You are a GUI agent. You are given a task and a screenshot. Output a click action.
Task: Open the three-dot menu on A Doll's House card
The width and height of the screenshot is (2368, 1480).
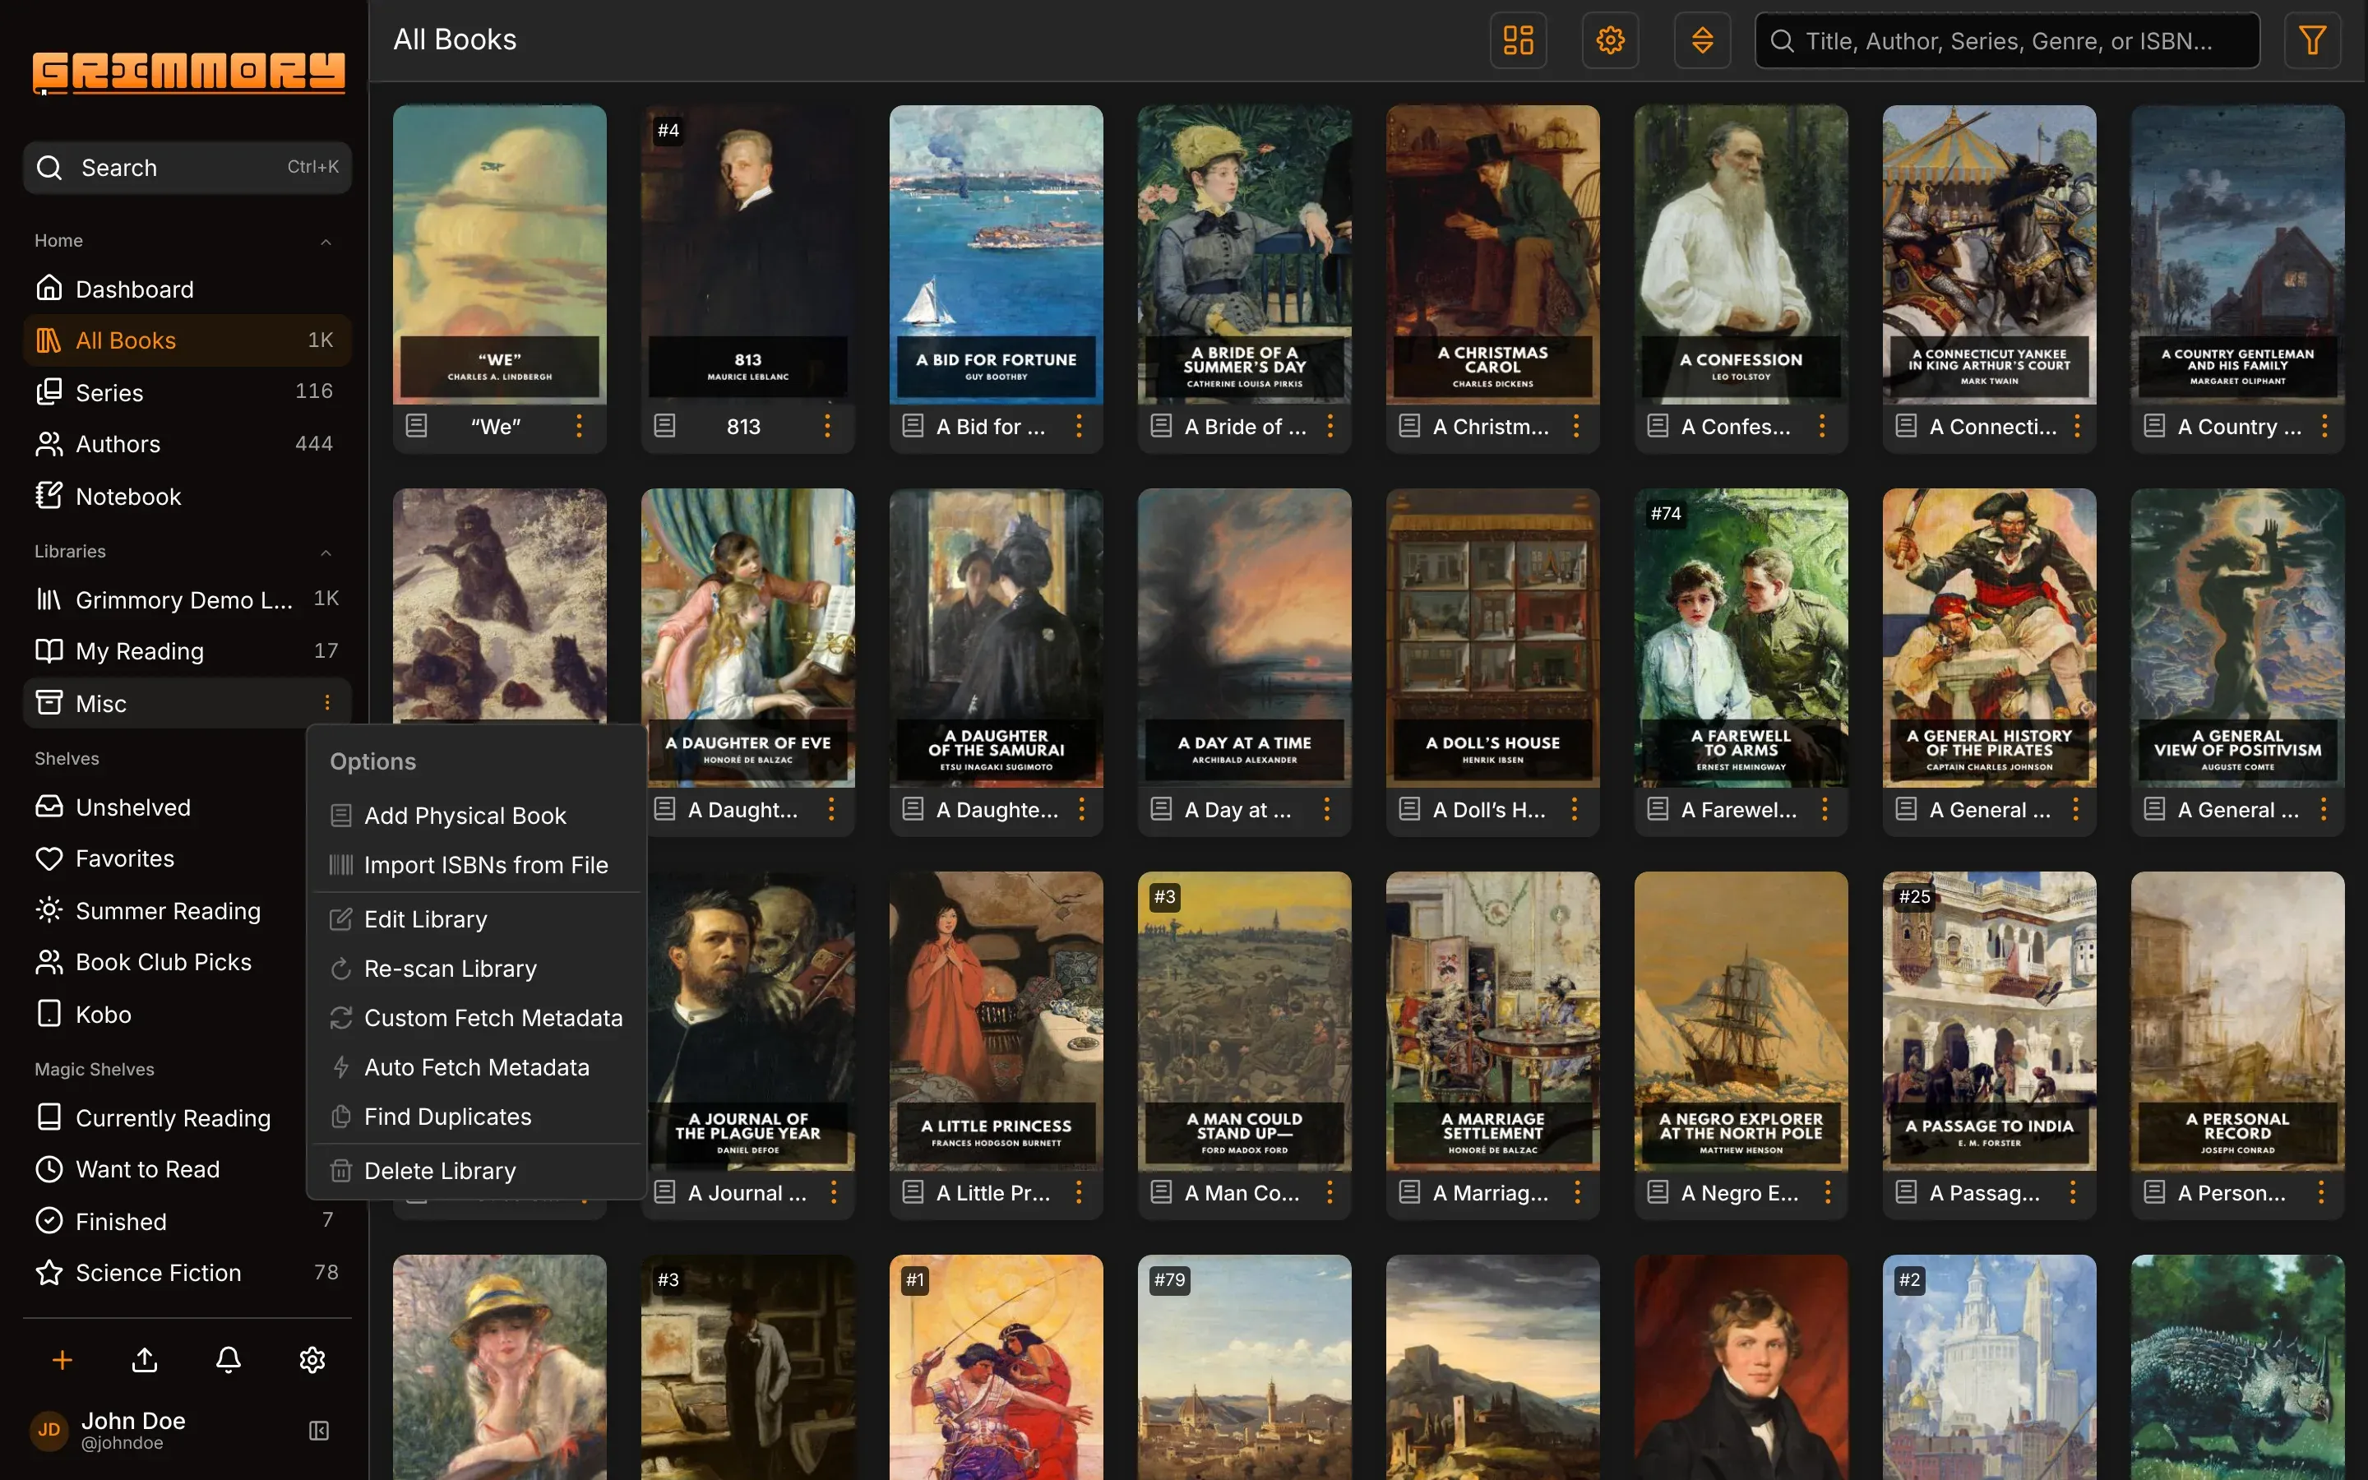tap(1575, 808)
